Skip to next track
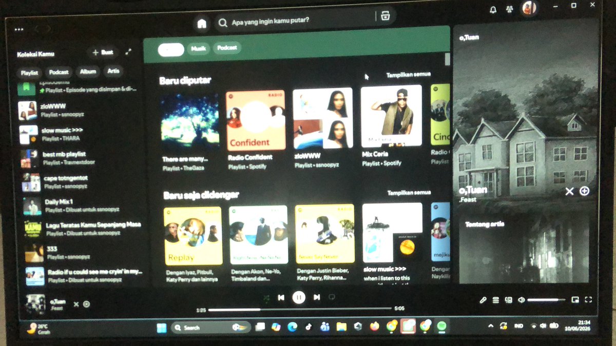Image resolution: width=616 pixels, height=346 pixels. point(317,297)
